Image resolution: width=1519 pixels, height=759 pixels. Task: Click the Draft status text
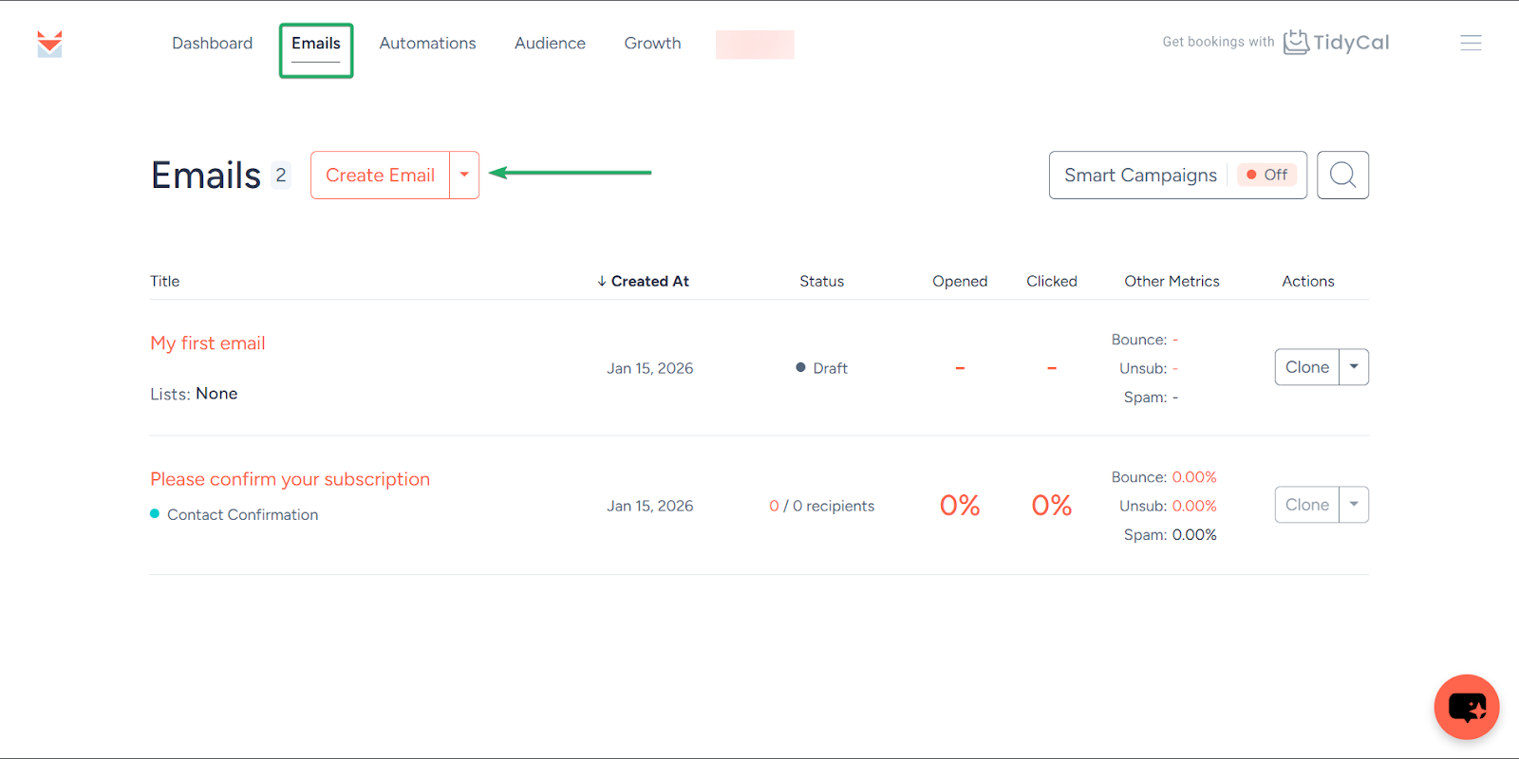click(830, 368)
